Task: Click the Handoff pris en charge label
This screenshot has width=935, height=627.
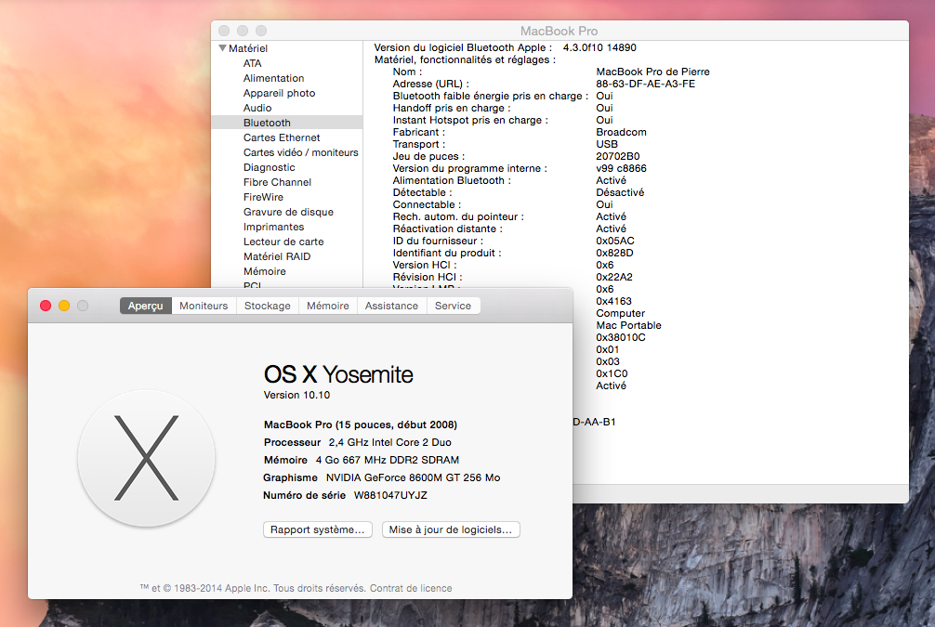Action: [x=452, y=109]
